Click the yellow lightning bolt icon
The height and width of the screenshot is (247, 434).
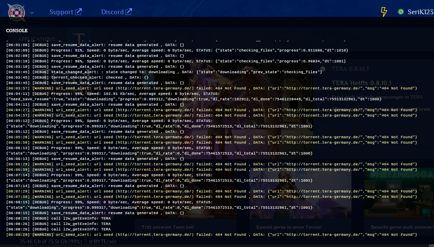click(x=384, y=12)
